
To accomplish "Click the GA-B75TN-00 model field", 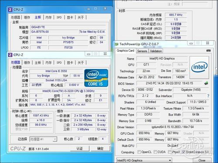I will pyautogui.click(x=54, y=32).
